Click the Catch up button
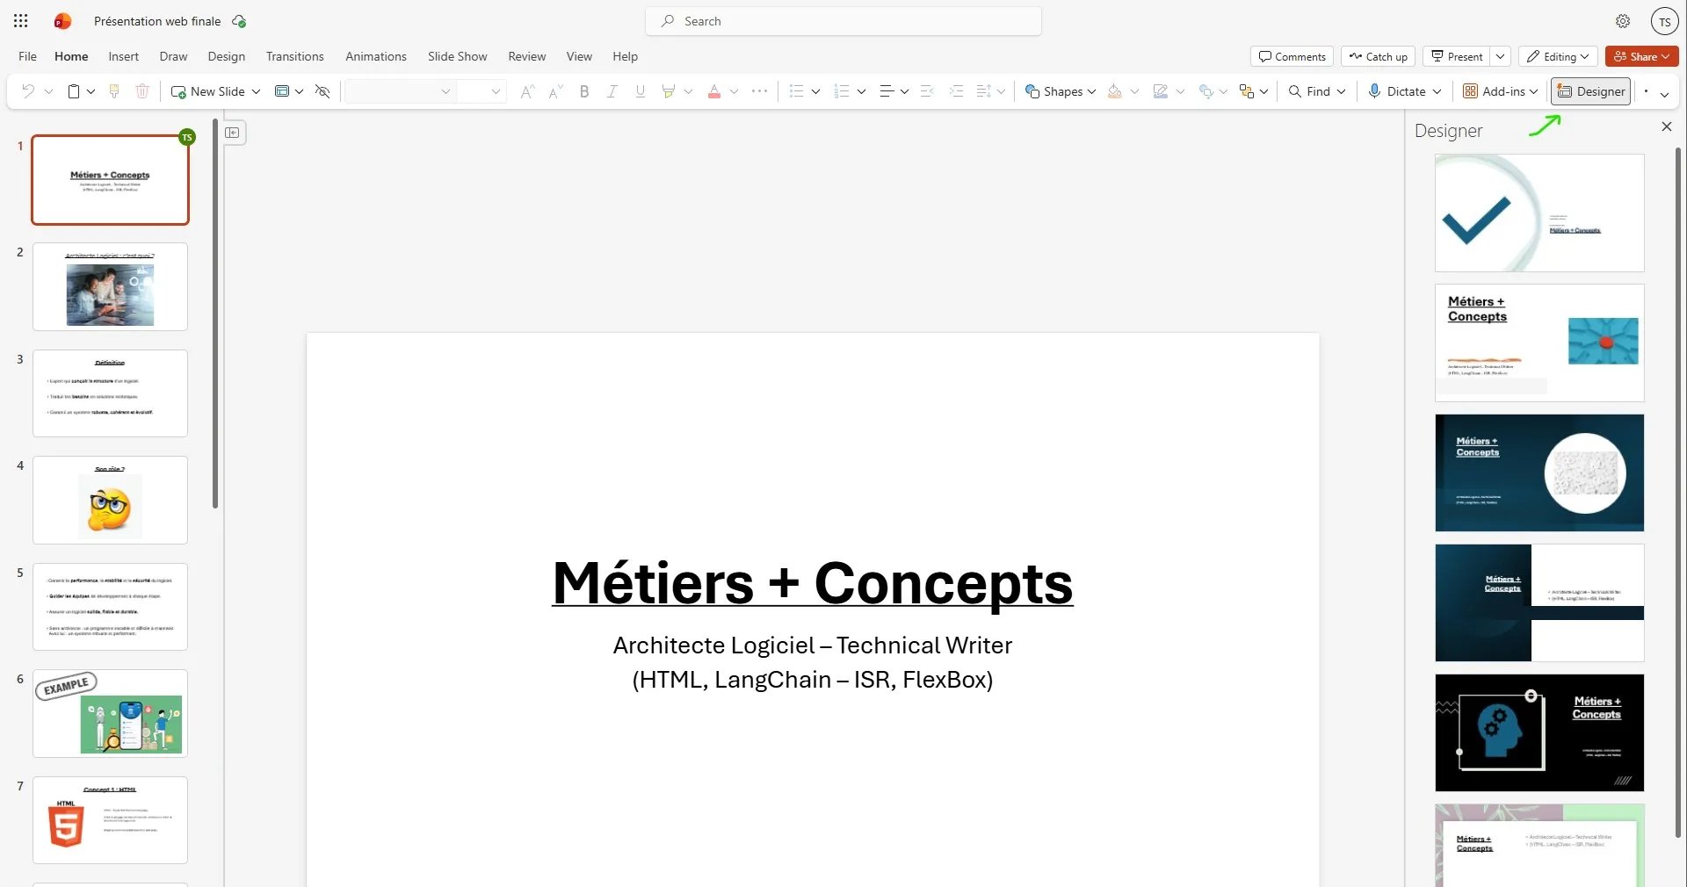 (x=1379, y=56)
